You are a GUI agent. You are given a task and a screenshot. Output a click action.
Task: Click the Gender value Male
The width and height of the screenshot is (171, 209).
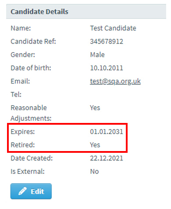coord(97,55)
